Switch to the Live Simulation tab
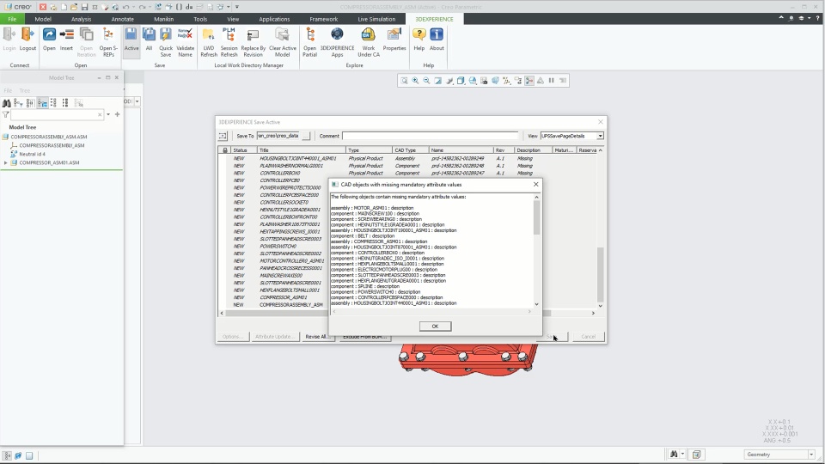The image size is (825, 464). 376,19
